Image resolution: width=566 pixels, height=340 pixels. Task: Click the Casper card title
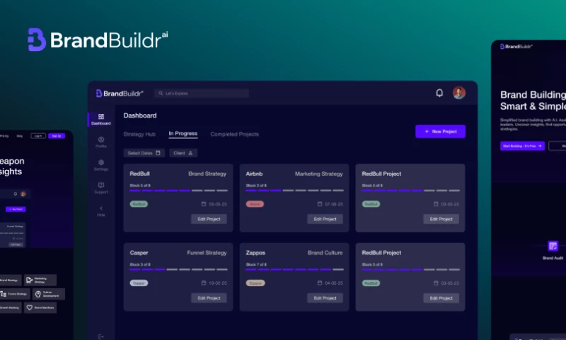tap(139, 253)
